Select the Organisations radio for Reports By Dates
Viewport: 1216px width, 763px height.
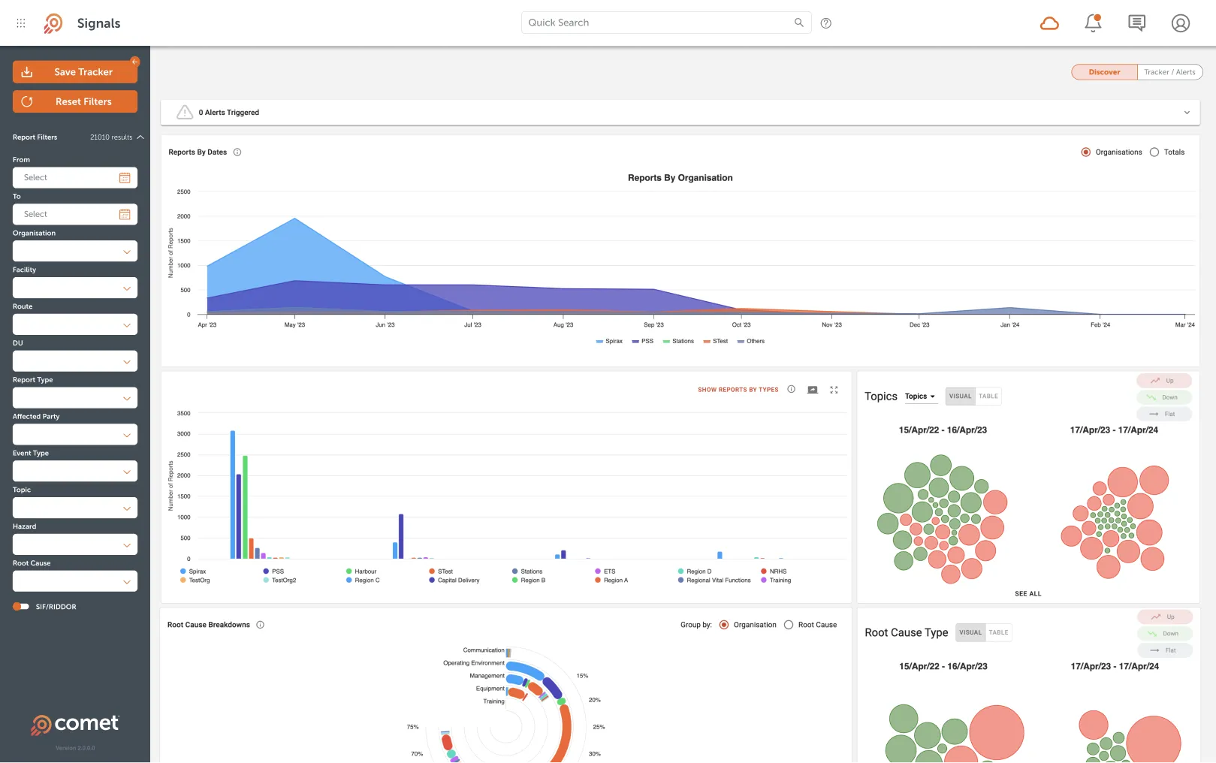tap(1085, 152)
